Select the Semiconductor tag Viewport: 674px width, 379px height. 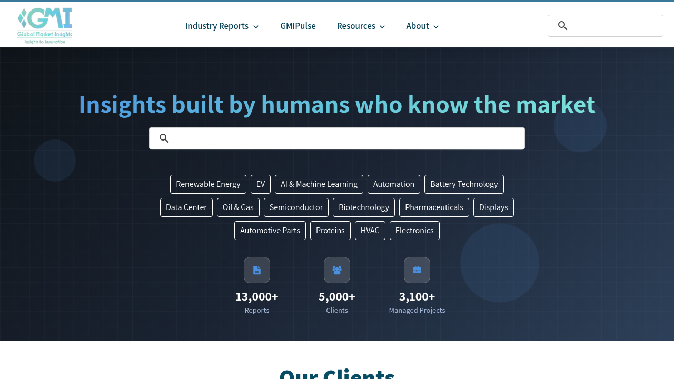[296, 207]
